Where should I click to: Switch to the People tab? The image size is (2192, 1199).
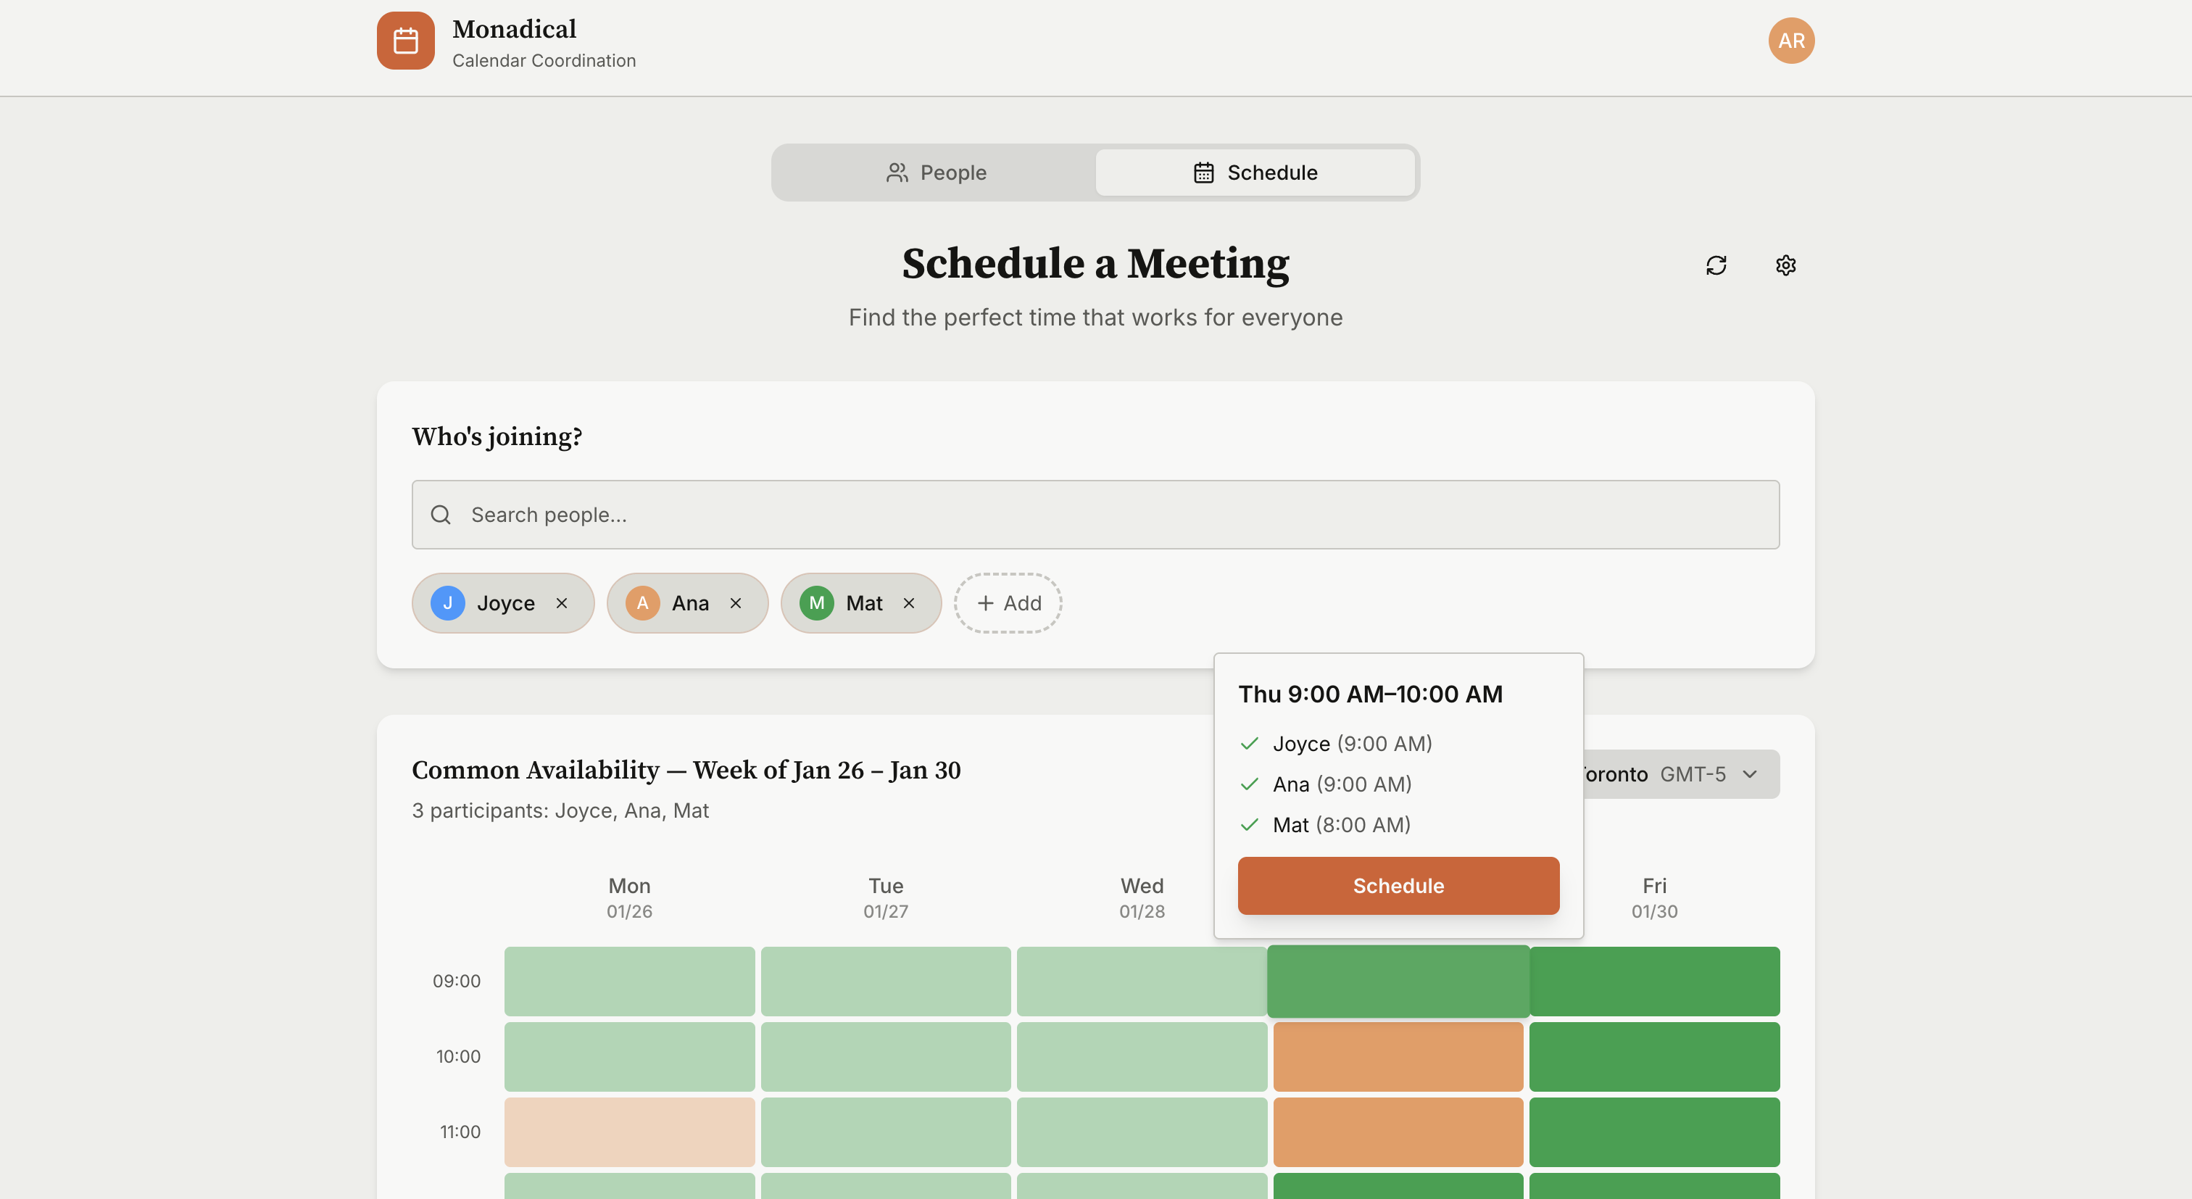pyautogui.click(x=935, y=173)
